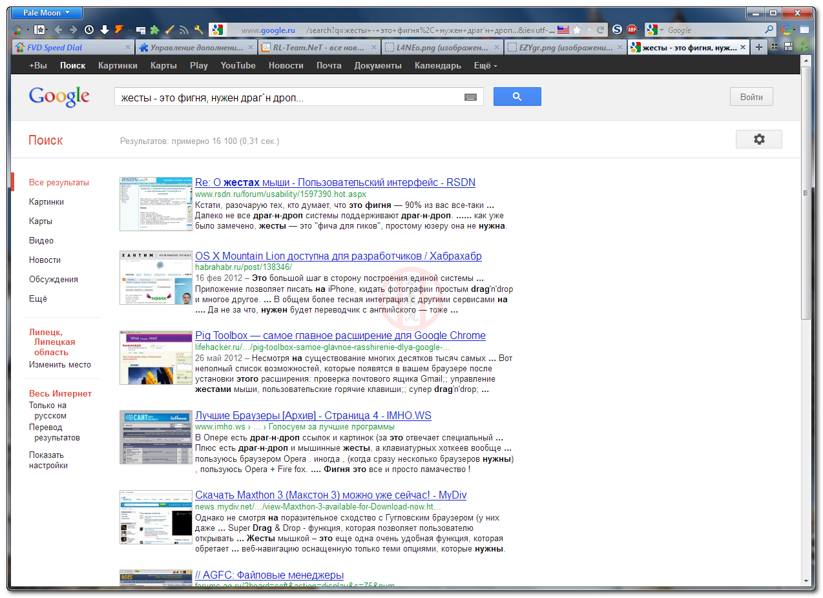
Task: Switch to the Управление дополнени... tab
Action: 196,47
